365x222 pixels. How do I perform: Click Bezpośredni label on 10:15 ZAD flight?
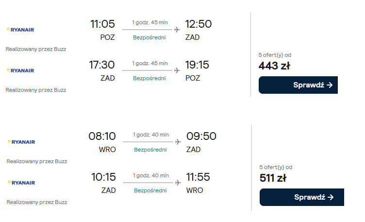(150, 190)
